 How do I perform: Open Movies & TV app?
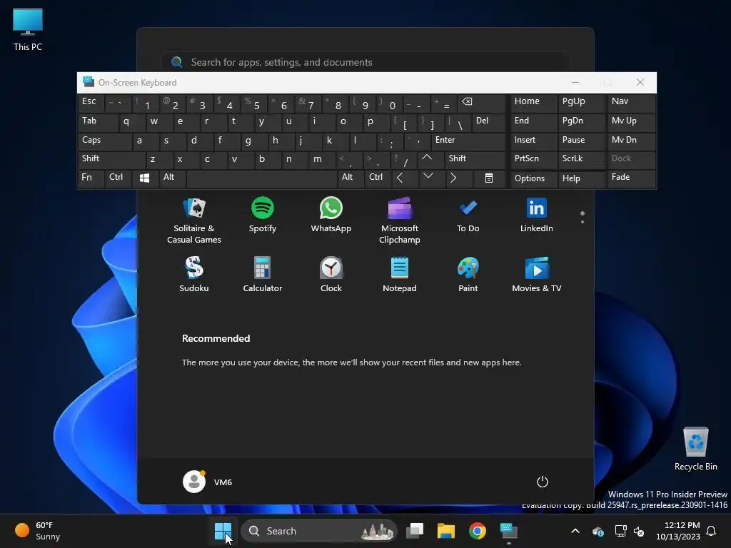[537, 275]
